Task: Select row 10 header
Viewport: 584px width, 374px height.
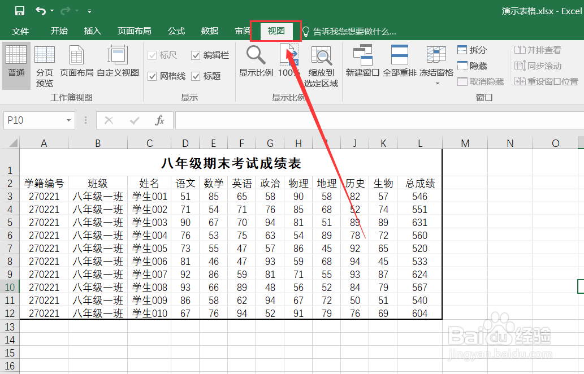Action: 10,288
